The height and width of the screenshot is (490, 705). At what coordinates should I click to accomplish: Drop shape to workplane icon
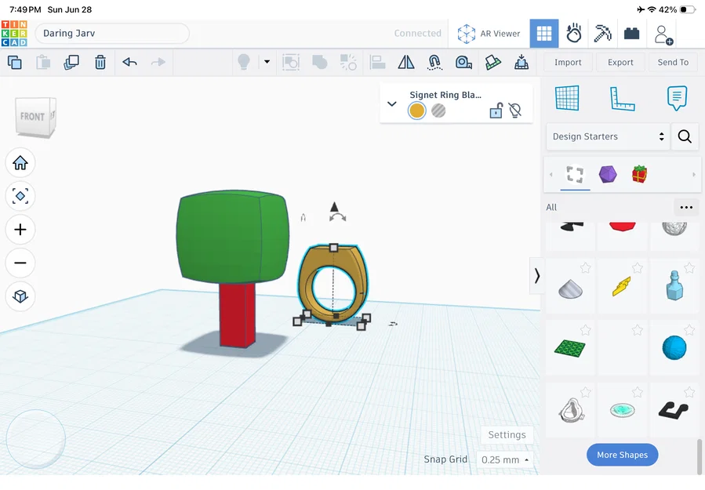[521, 62]
